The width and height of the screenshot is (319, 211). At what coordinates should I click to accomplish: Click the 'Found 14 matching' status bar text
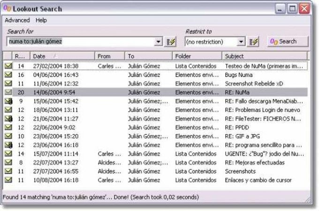101,197
